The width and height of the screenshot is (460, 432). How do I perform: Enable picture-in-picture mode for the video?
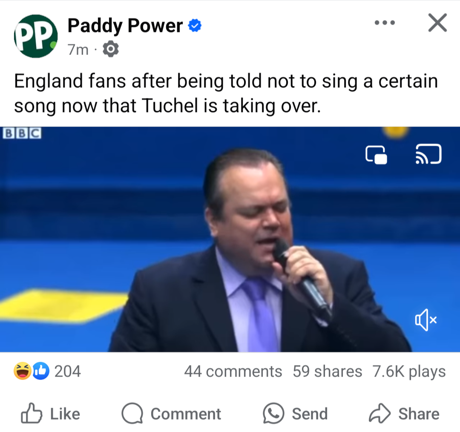tap(376, 155)
